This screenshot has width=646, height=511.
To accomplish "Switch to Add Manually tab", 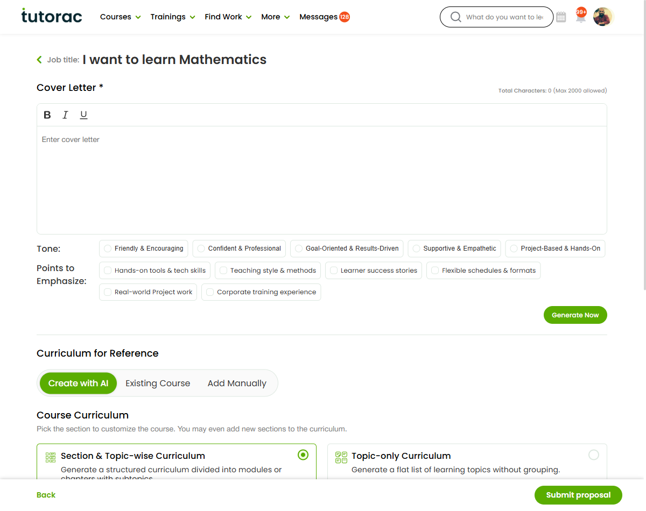I will click(x=237, y=384).
